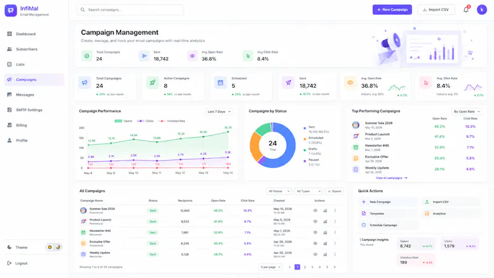Image resolution: width=494 pixels, height=278 pixels.
Task: Go to page 3 in pagination
Action: tap(312, 267)
